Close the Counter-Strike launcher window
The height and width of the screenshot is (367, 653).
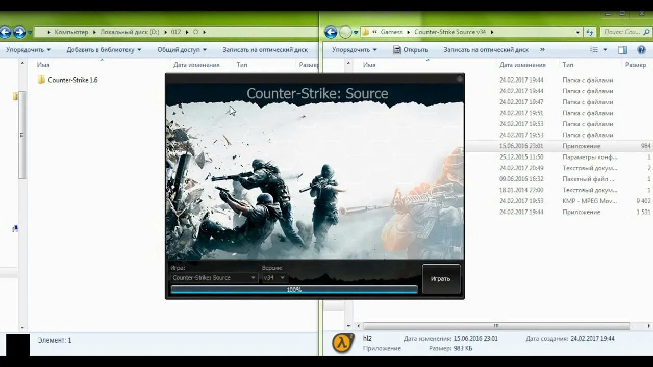click(x=460, y=78)
